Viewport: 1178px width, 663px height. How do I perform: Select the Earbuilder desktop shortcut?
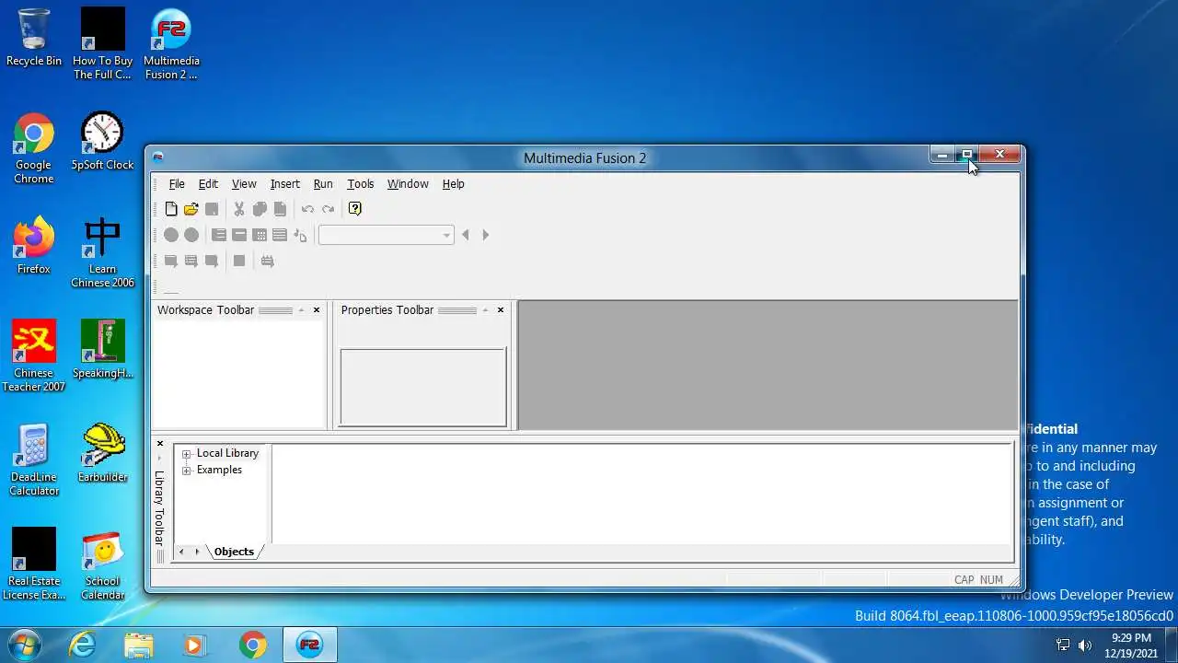pyautogui.click(x=102, y=454)
